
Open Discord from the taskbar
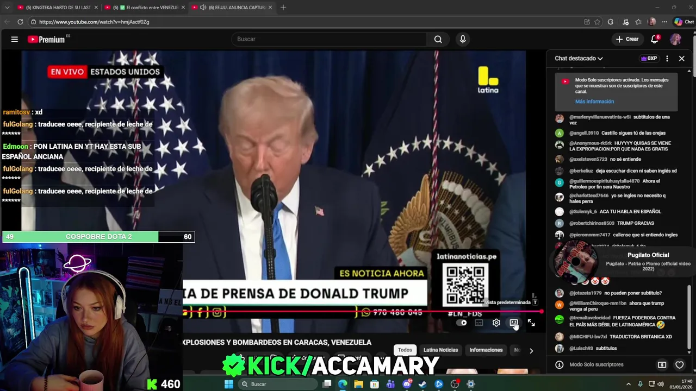[x=407, y=384]
